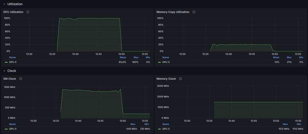Click the 21% max value in Memory Copy Utilization
308x134 pixels.
[x=289, y=62]
